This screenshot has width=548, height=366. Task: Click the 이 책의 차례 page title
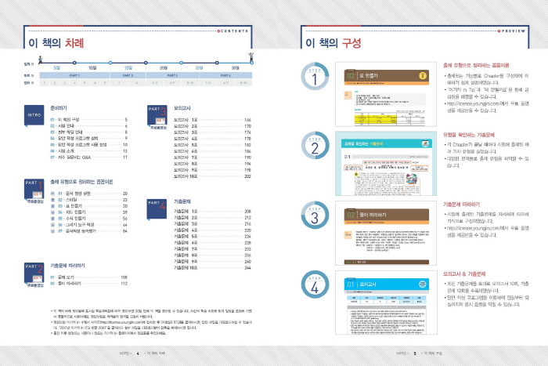[56, 43]
